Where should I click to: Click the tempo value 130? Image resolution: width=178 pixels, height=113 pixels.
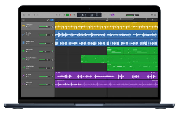91,15
